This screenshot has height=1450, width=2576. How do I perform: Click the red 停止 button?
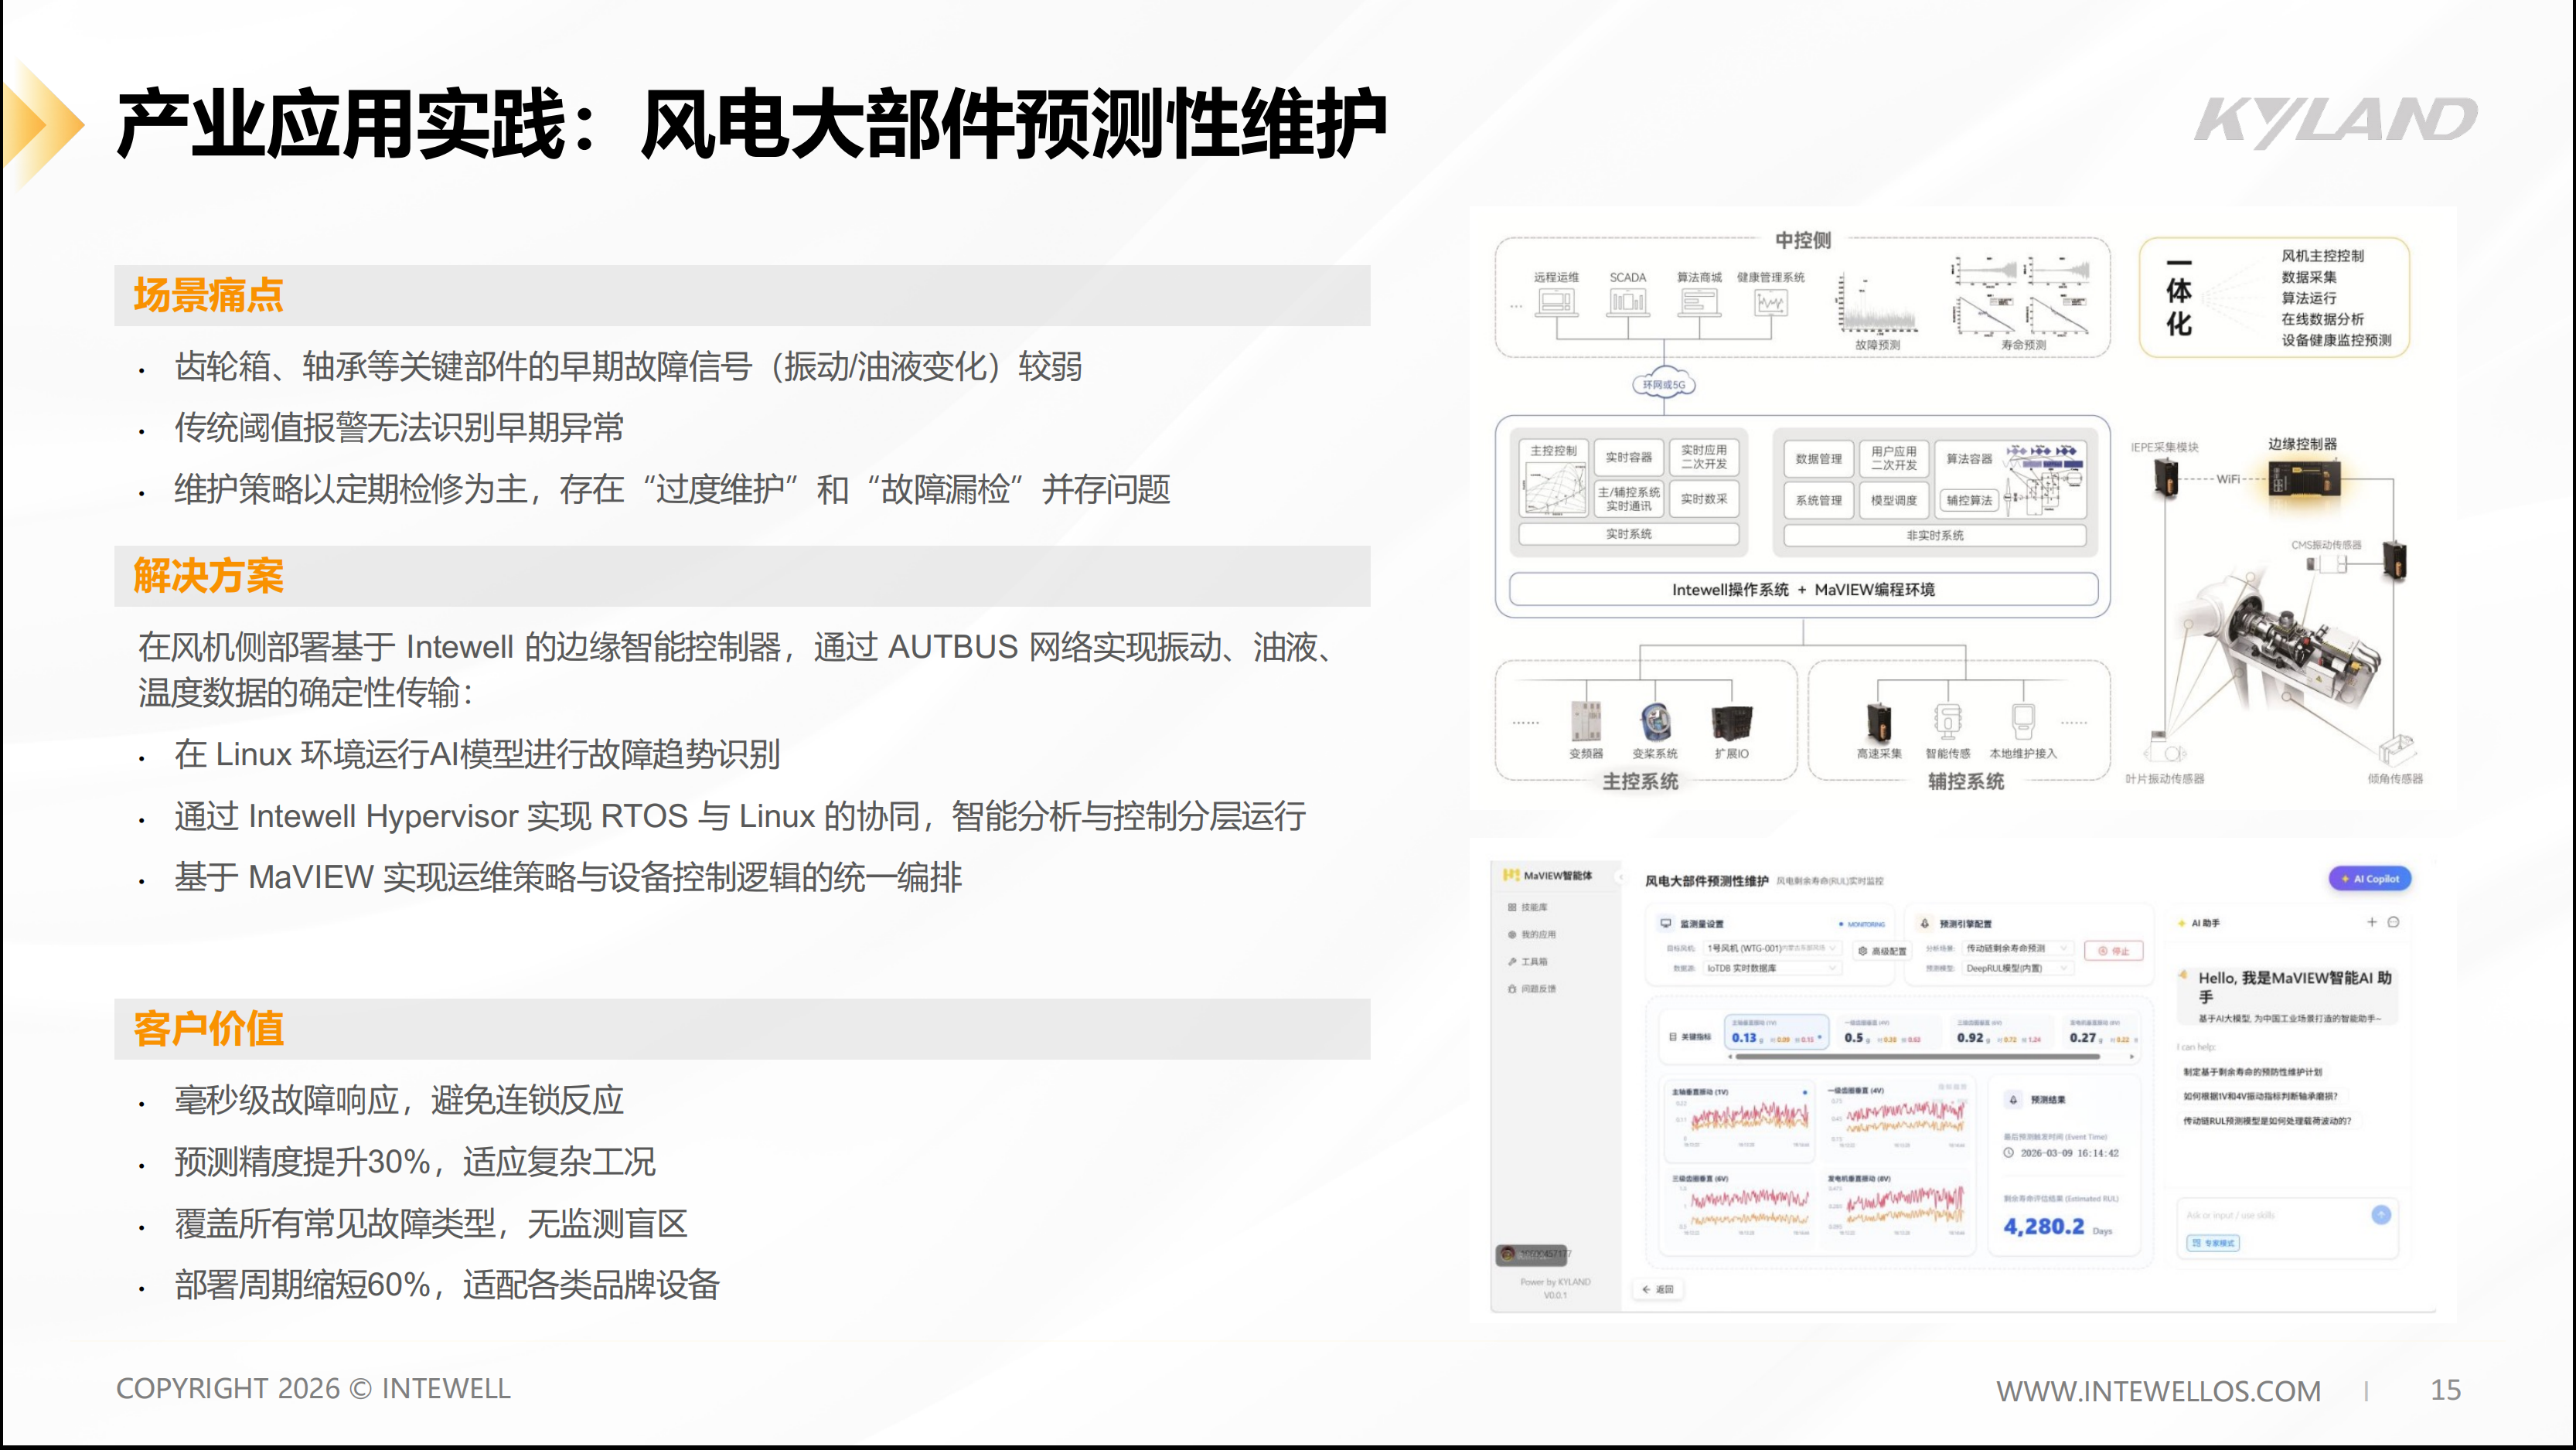(2114, 951)
